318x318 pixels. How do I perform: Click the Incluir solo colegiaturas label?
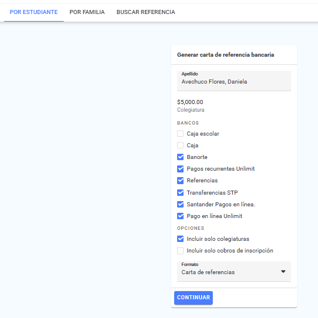(218, 239)
